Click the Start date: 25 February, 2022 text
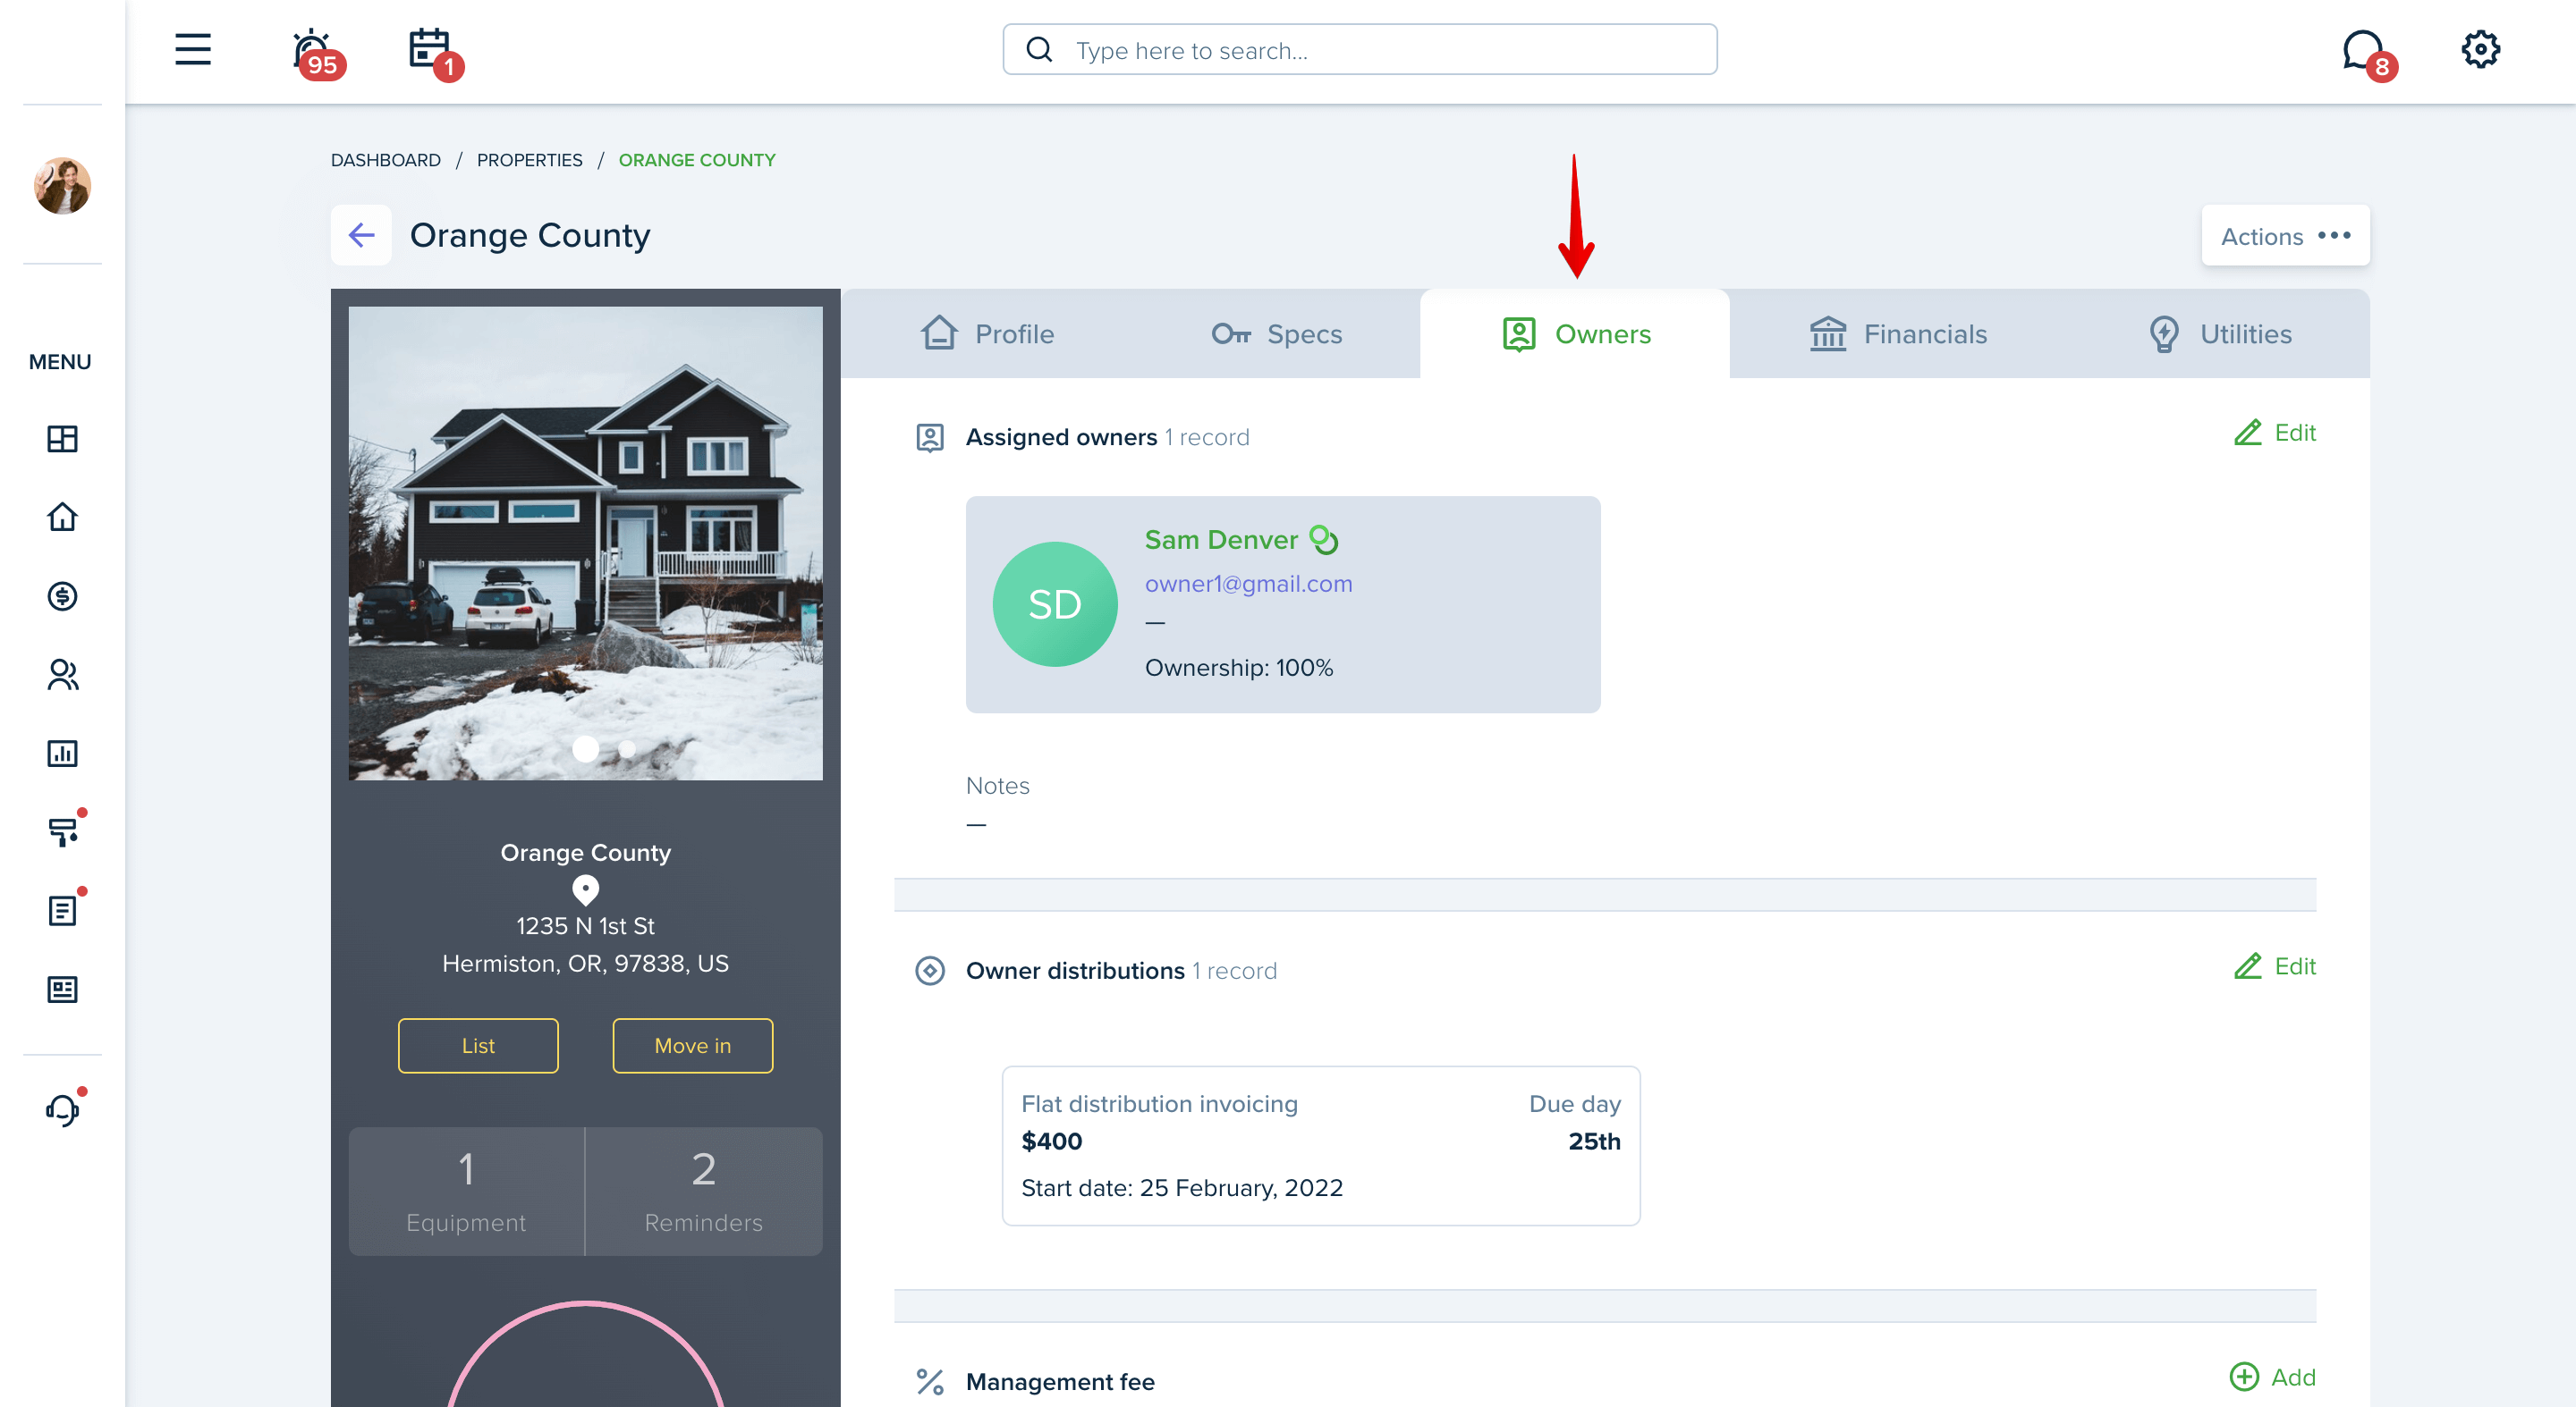 tap(1182, 1187)
